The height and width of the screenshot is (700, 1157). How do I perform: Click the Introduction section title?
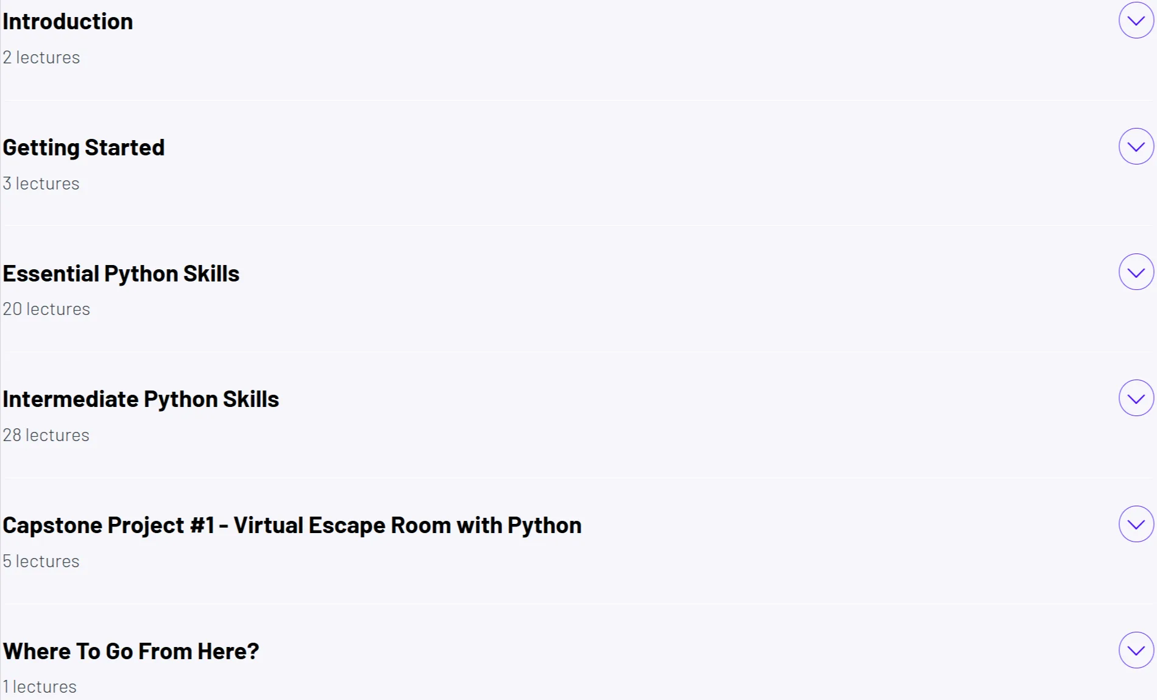click(x=68, y=21)
